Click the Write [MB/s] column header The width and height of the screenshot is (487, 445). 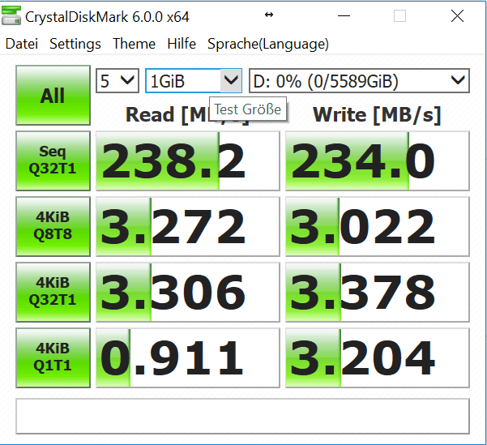coord(377,115)
